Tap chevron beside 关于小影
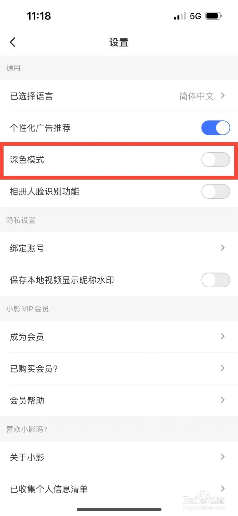This screenshot has width=238, height=516. point(223,457)
